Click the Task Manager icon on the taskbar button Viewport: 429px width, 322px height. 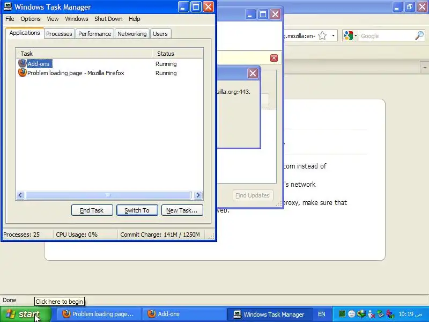(237, 314)
